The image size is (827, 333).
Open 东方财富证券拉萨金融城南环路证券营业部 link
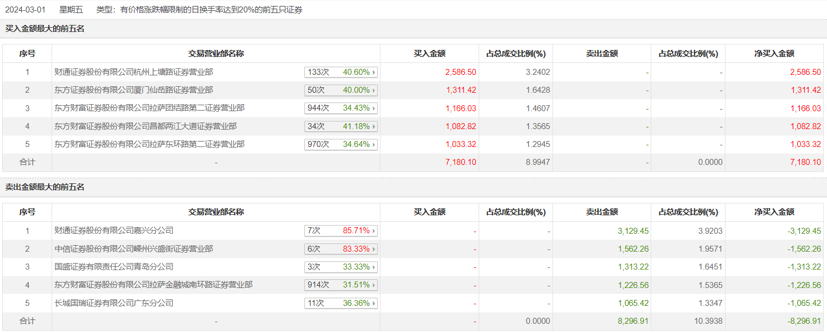[154, 285]
